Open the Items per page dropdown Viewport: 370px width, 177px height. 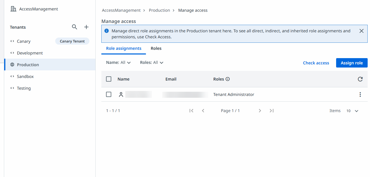click(x=353, y=111)
